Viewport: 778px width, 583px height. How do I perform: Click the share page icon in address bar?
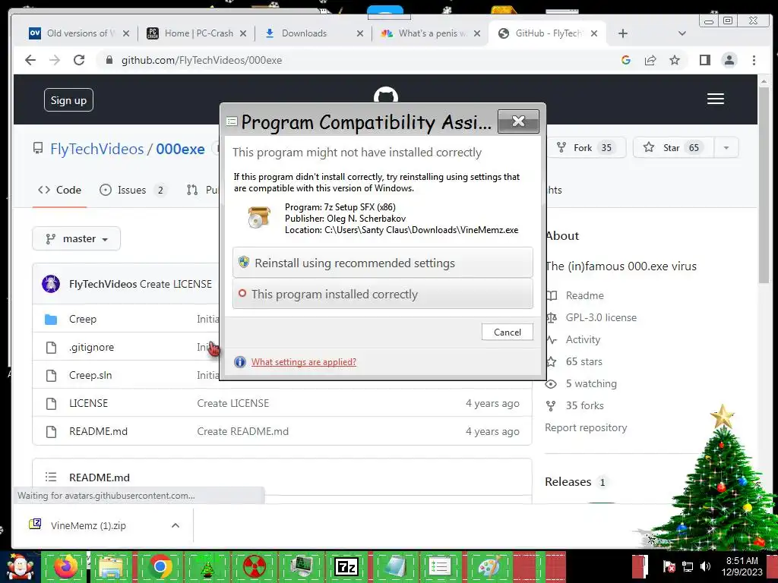tap(650, 60)
